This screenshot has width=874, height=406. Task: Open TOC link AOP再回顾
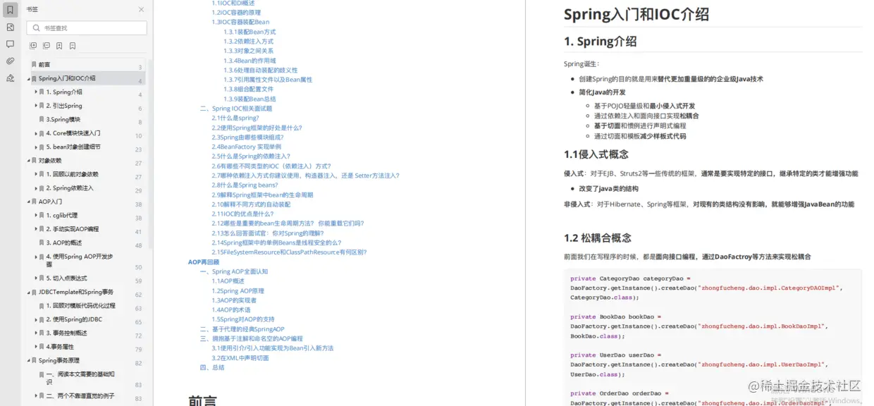pos(204,262)
